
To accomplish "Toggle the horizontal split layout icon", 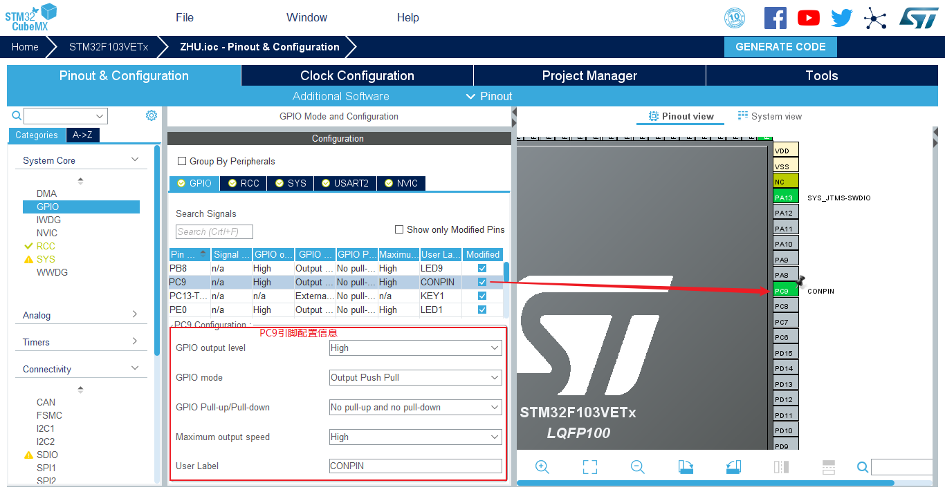I will 829,467.
